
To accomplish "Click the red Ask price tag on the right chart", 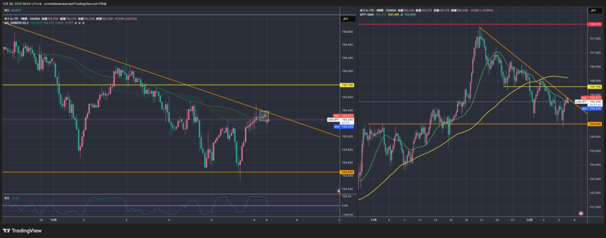I will (x=584, y=97).
